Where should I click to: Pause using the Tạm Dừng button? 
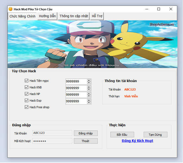[x=155, y=135]
